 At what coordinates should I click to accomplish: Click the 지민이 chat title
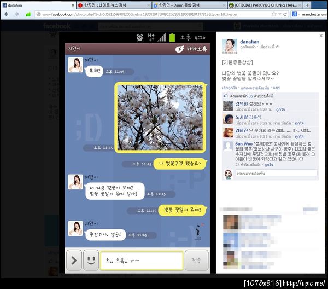74,48
